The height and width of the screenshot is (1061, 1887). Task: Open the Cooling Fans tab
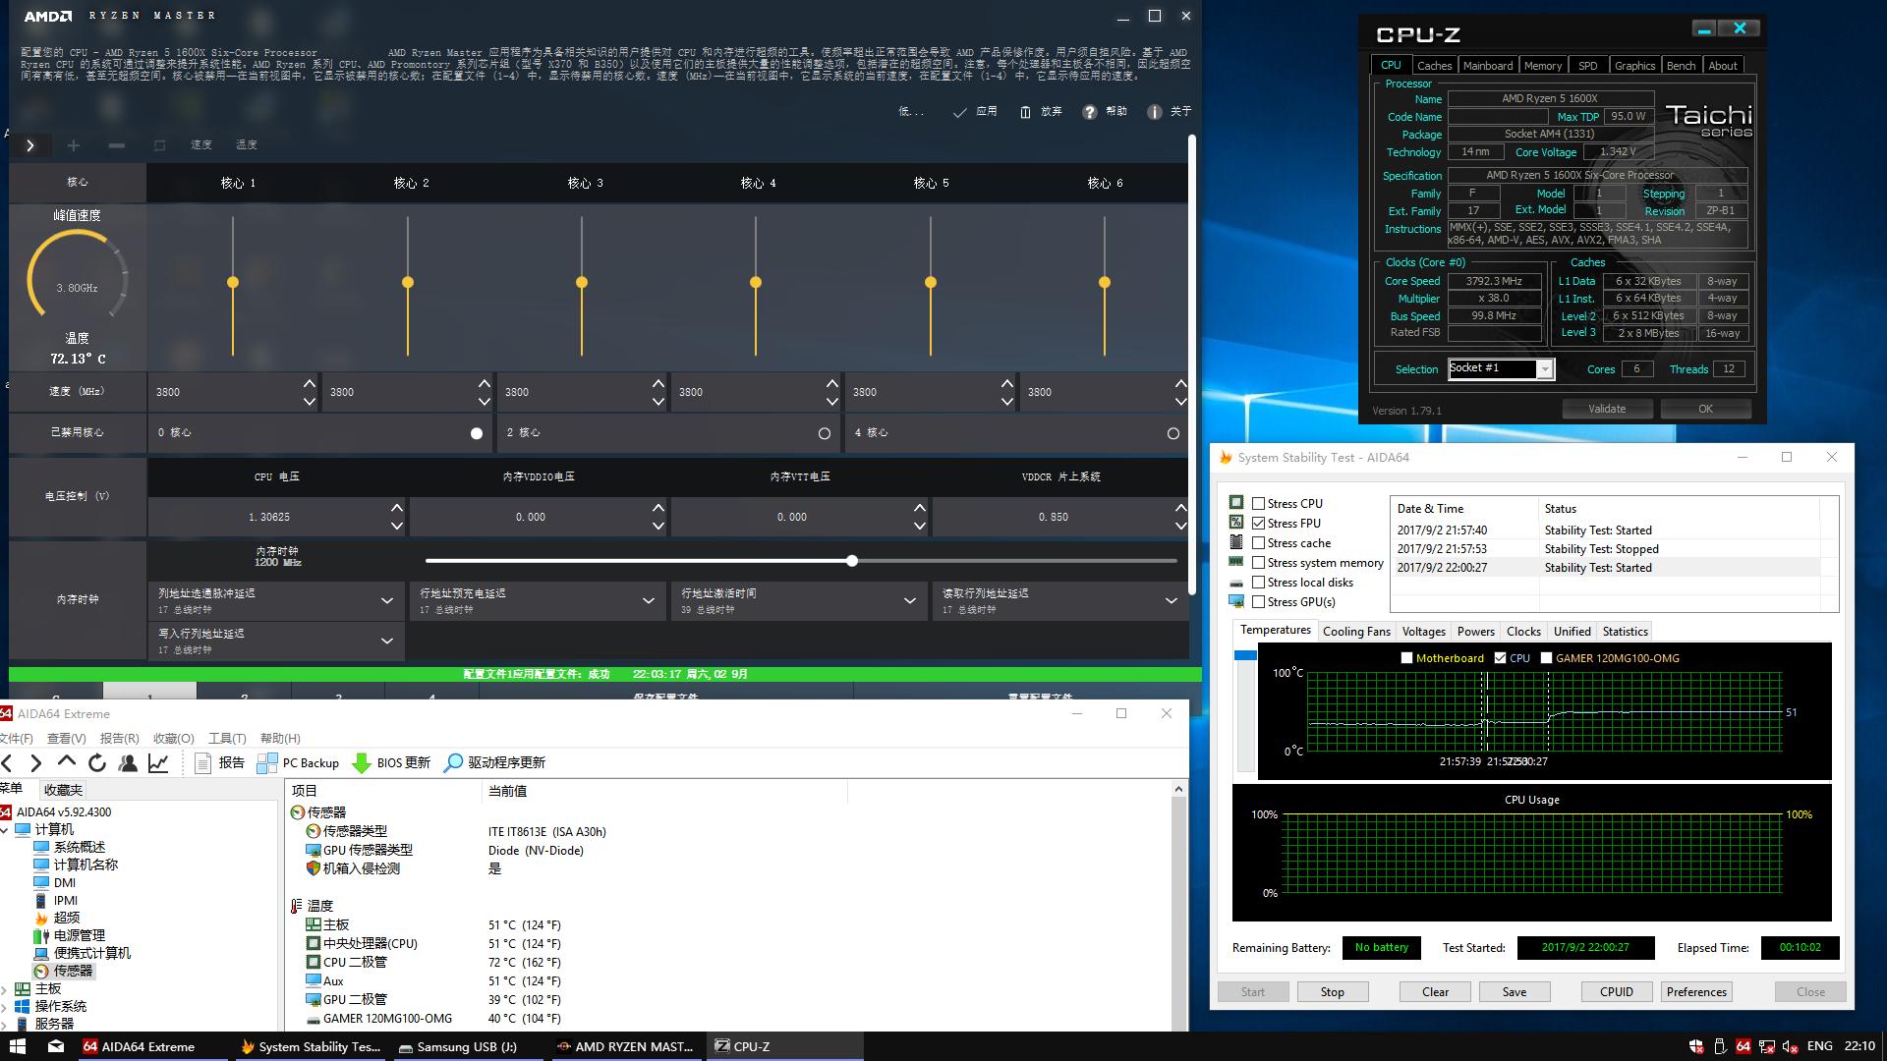coord(1355,632)
